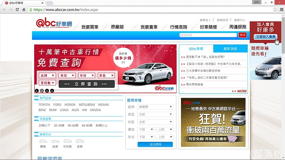Viewport: 285px width, 160px height.
Task: Click the browser forward arrow
Action: (11, 10)
